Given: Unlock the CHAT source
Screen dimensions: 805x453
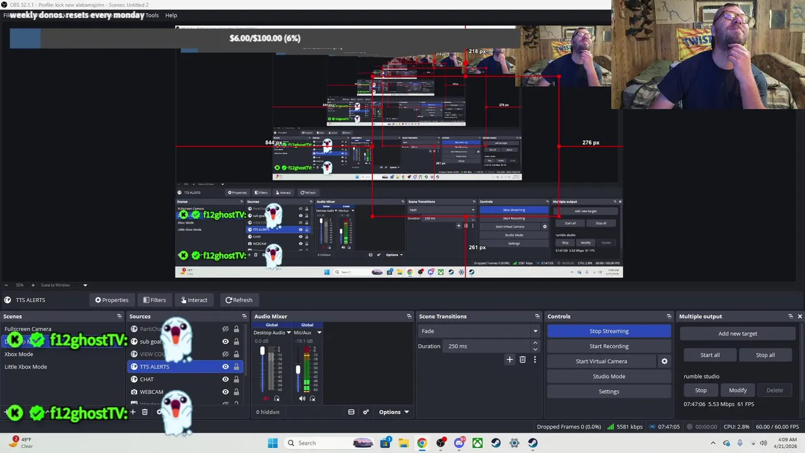Looking at the screenshot, I should tap(236, 379).
